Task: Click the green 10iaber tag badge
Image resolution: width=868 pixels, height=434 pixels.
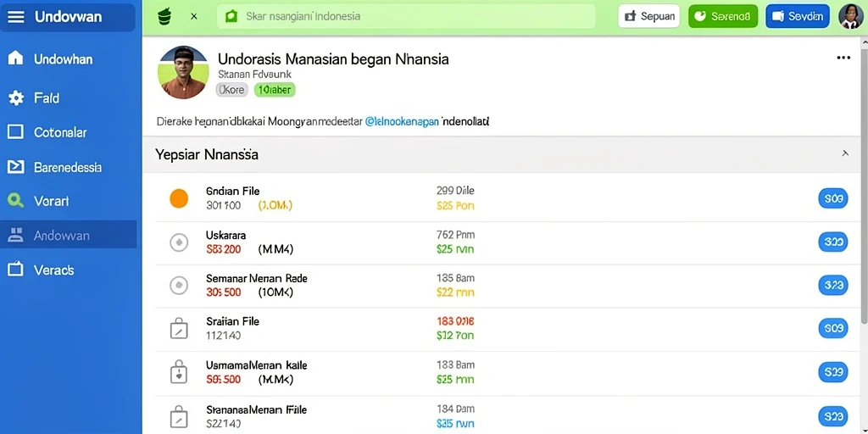Action: coord(275,90)
